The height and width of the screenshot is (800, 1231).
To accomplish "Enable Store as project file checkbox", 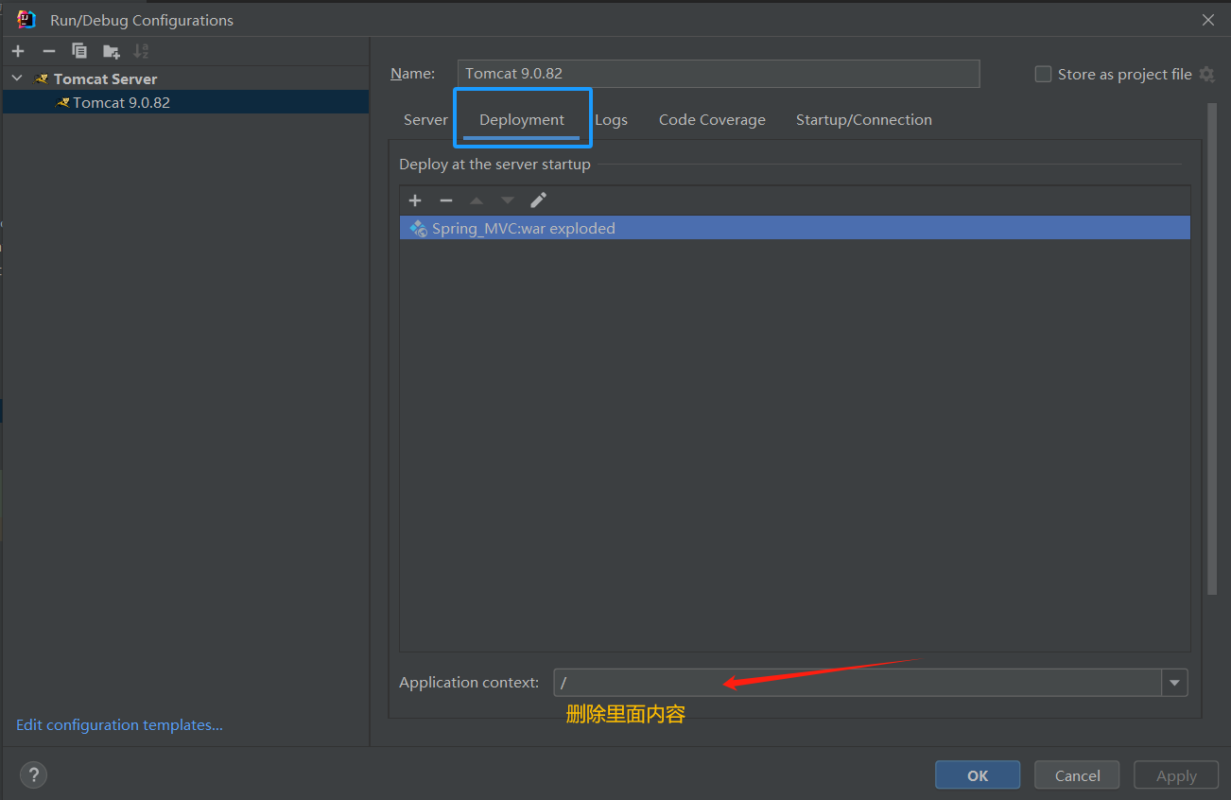I will click(1043, 74).
